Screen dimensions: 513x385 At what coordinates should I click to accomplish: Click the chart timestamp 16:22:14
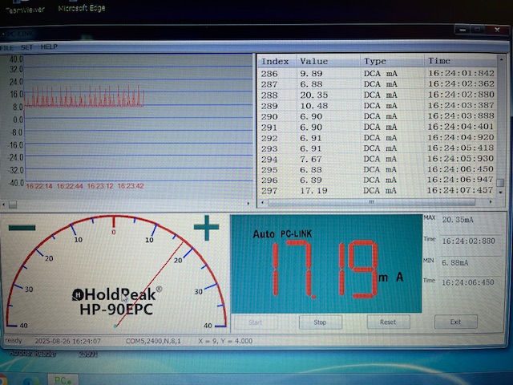tap(39, 186)
